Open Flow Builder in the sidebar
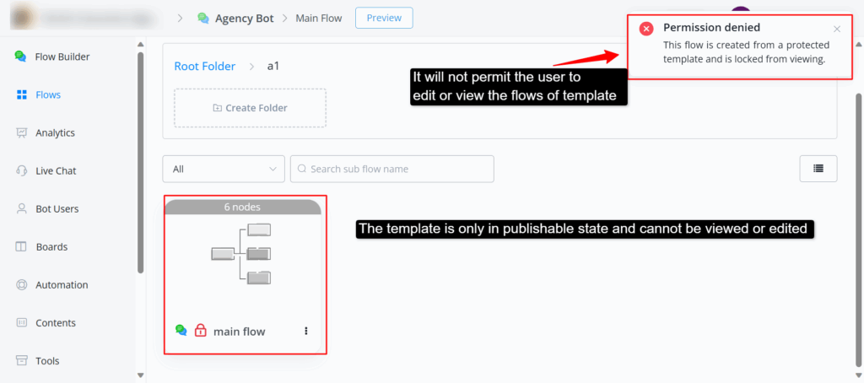The image size is (864, 383). click(x=62, y=57)
